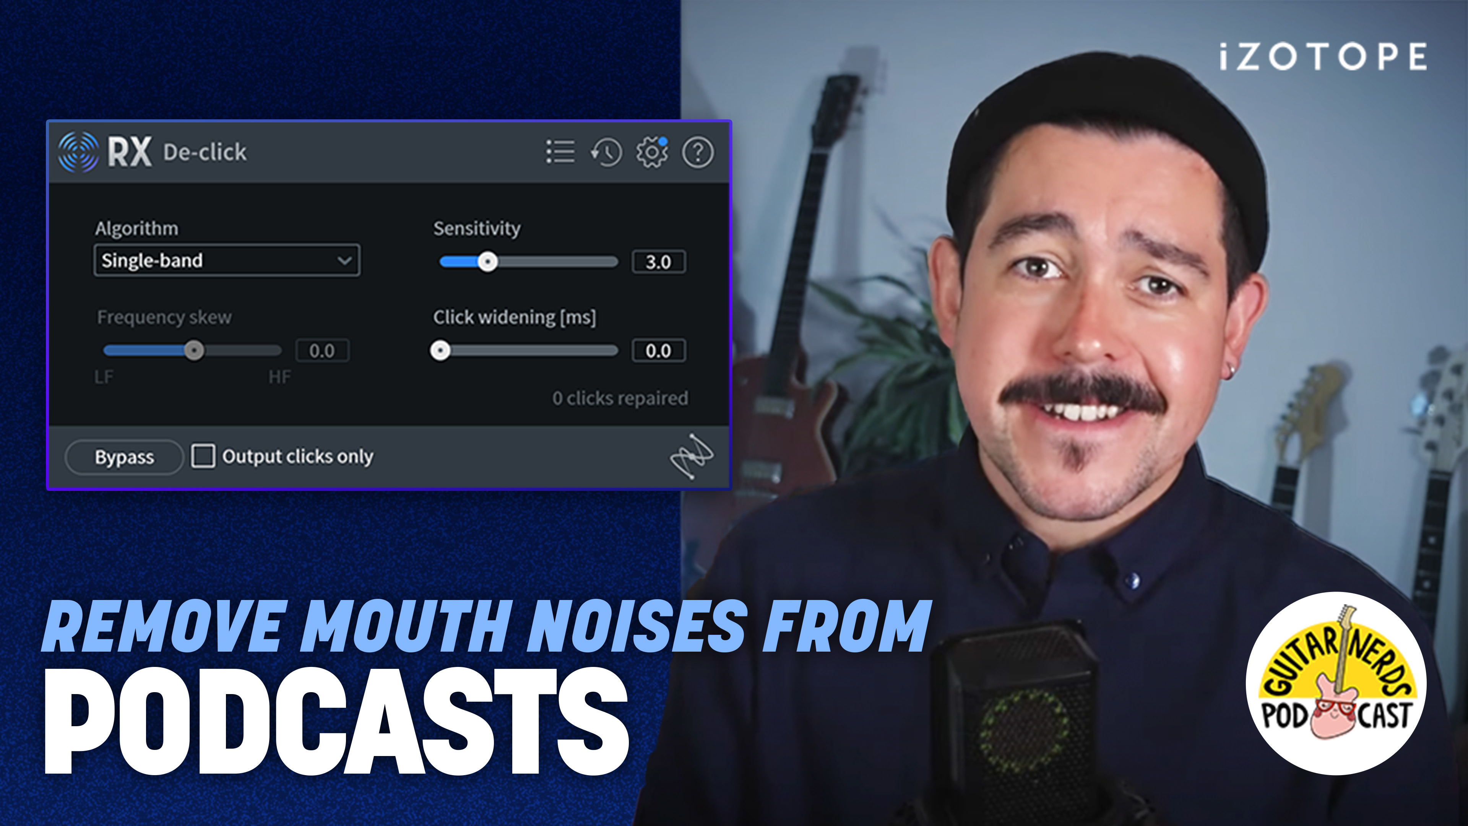This screenshot has height=826, width=1468.
Task: Click the 'De-click' title text
Action: pos(205,152)
